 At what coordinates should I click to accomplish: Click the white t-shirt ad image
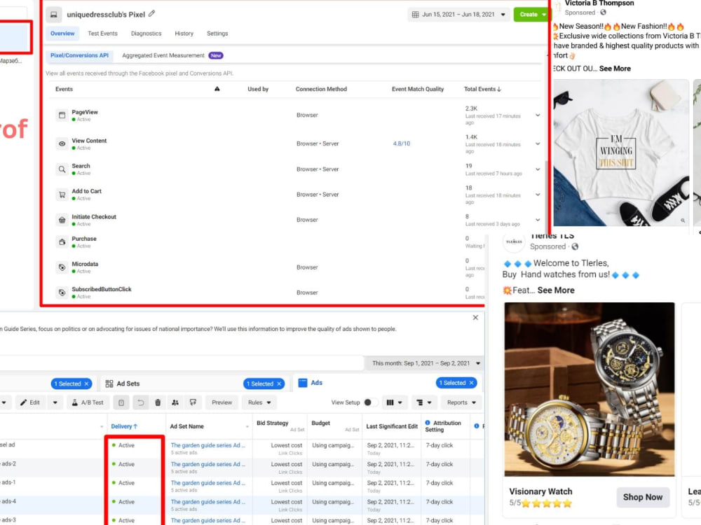[x=620, y=153]
